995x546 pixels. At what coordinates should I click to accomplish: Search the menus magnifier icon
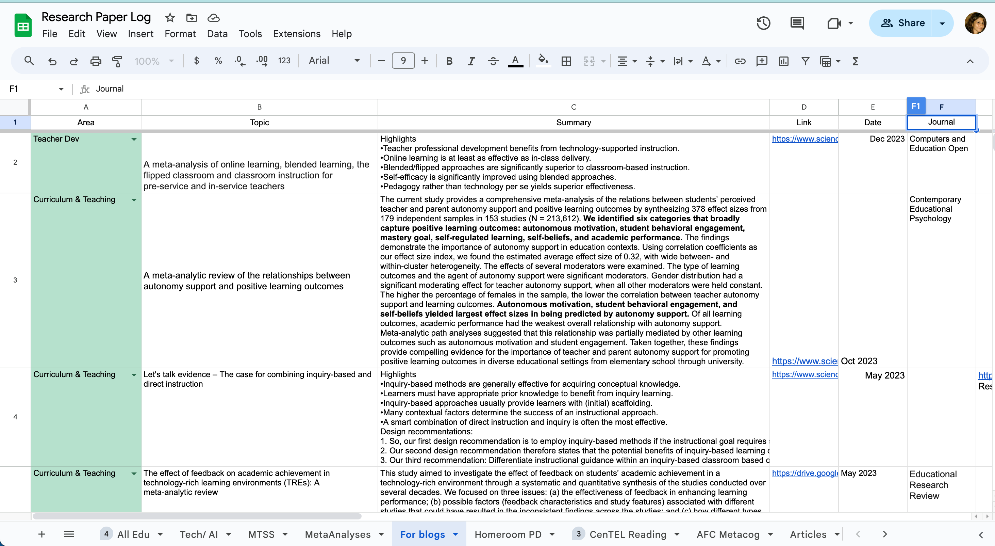(29, 61)
